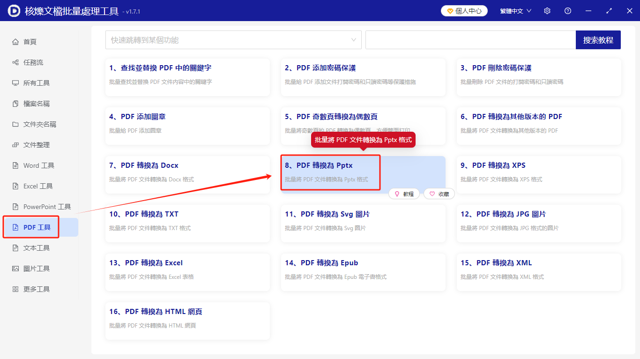Click the text 批量將 PDF 文件轉換為 XML 格式

[502, 277]
